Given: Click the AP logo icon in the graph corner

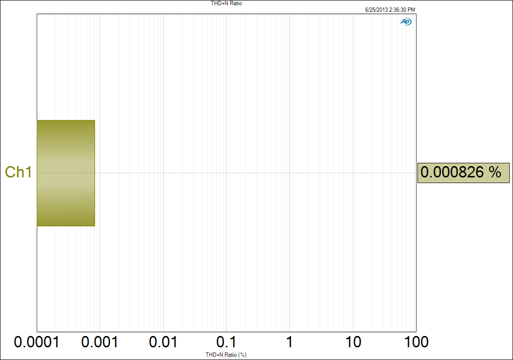Looking at the screenshot, I should (x=406, y=22).
